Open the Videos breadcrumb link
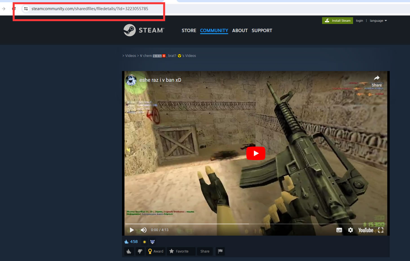Viewport: 410px width, 261px height. [x=130, y=56]
